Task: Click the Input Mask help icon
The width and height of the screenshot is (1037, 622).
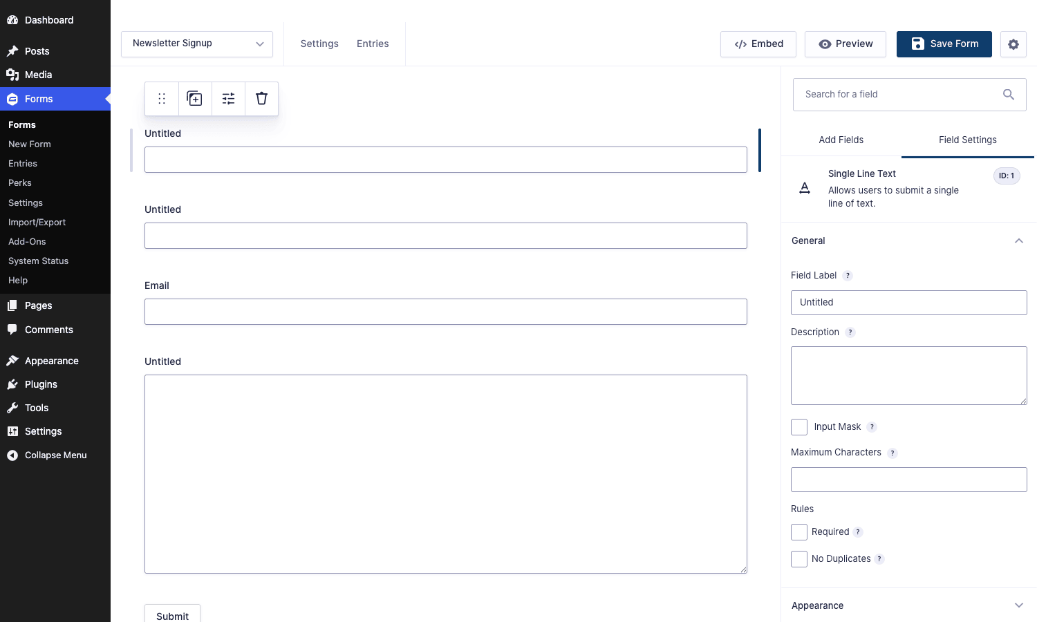Action: click(872, 427)
